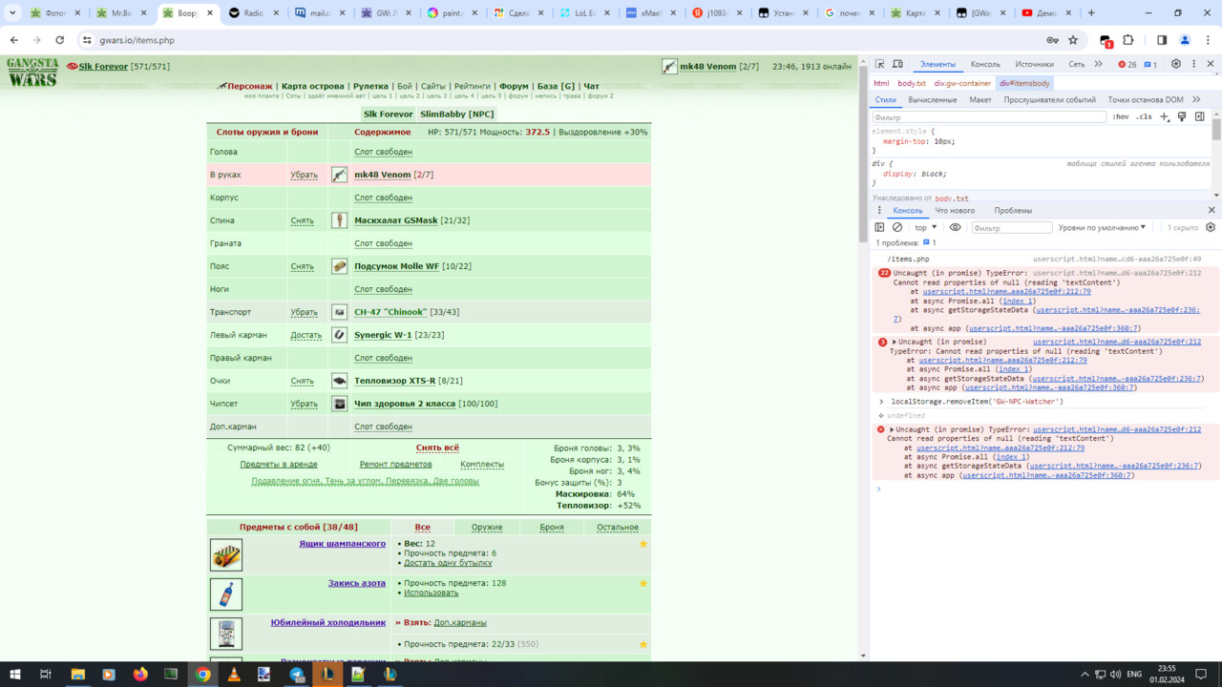Open the Сеть DevTools tab
This screenshot has height=687, width=1222.
[x=1076, y=64]
